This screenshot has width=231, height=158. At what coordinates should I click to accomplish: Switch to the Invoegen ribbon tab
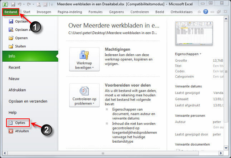click(44, 12)
